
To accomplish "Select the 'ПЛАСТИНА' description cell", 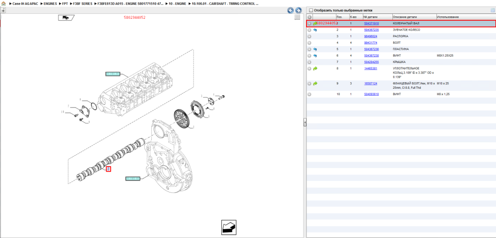I will (x=400, y=49).
